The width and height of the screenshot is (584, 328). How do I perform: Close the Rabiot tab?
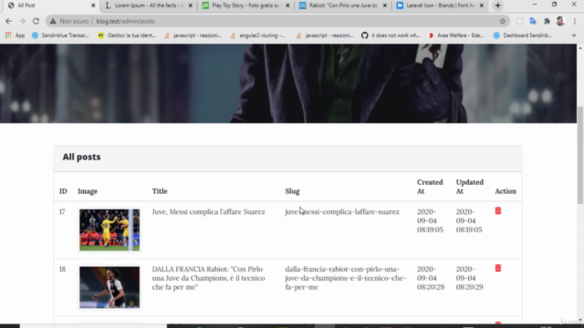click(x=385, y=5)
